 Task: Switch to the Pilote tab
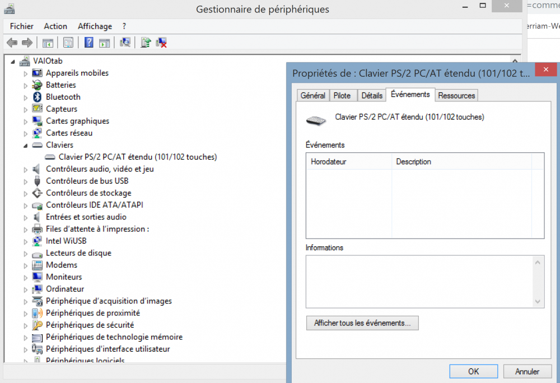pos(342,96)
